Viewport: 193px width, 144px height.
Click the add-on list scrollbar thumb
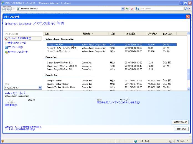click(188, 74)
